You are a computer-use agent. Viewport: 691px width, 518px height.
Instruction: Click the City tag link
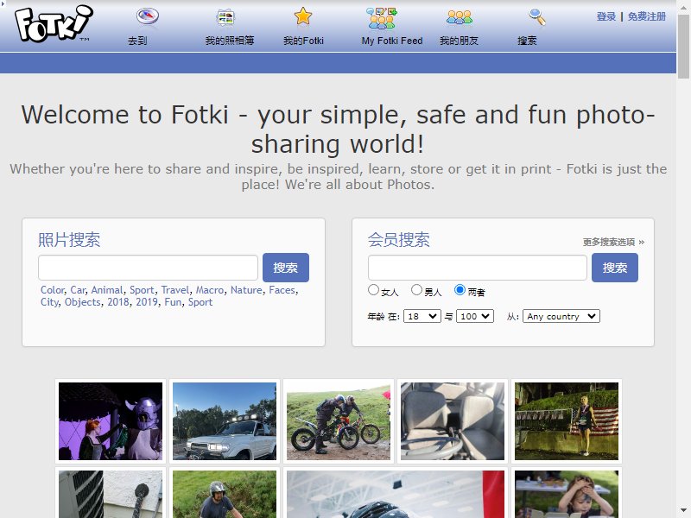tap(49, 301)
